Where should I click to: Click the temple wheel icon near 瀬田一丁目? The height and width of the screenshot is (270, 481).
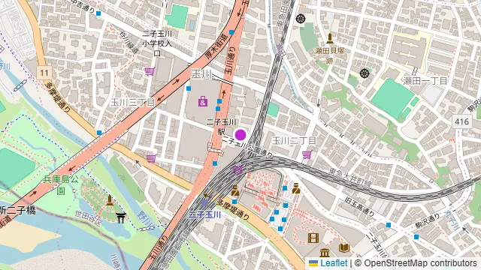point(364,73)
